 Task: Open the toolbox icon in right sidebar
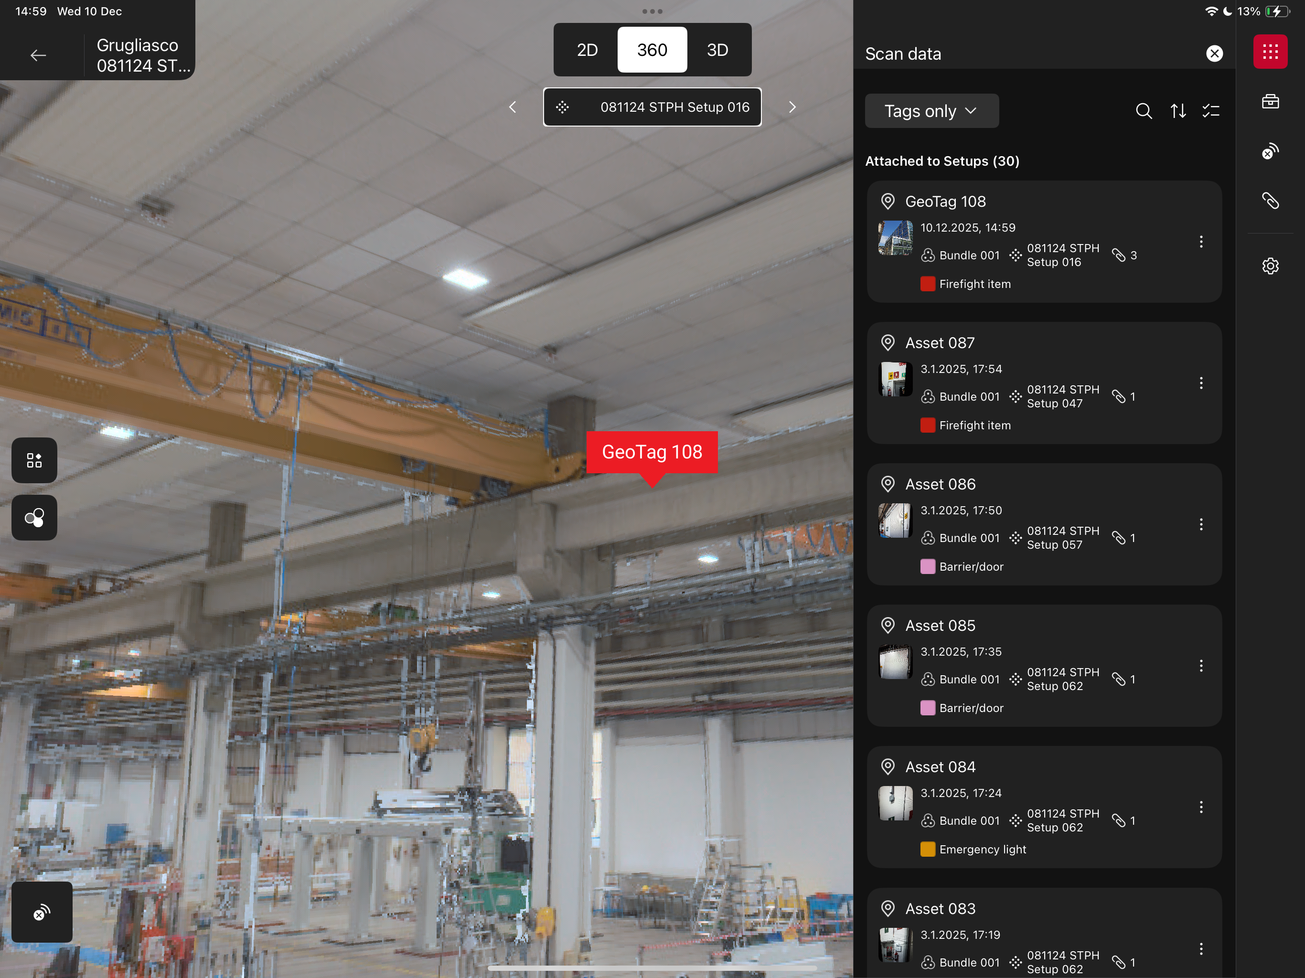point(1270,101)
